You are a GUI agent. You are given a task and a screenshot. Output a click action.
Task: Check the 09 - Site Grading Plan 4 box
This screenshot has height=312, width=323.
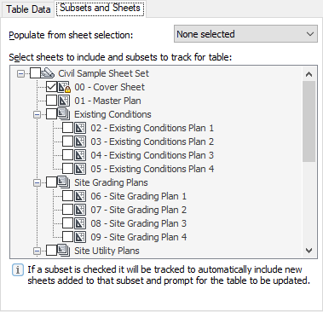pyautogui.click(x=67, y=237)
